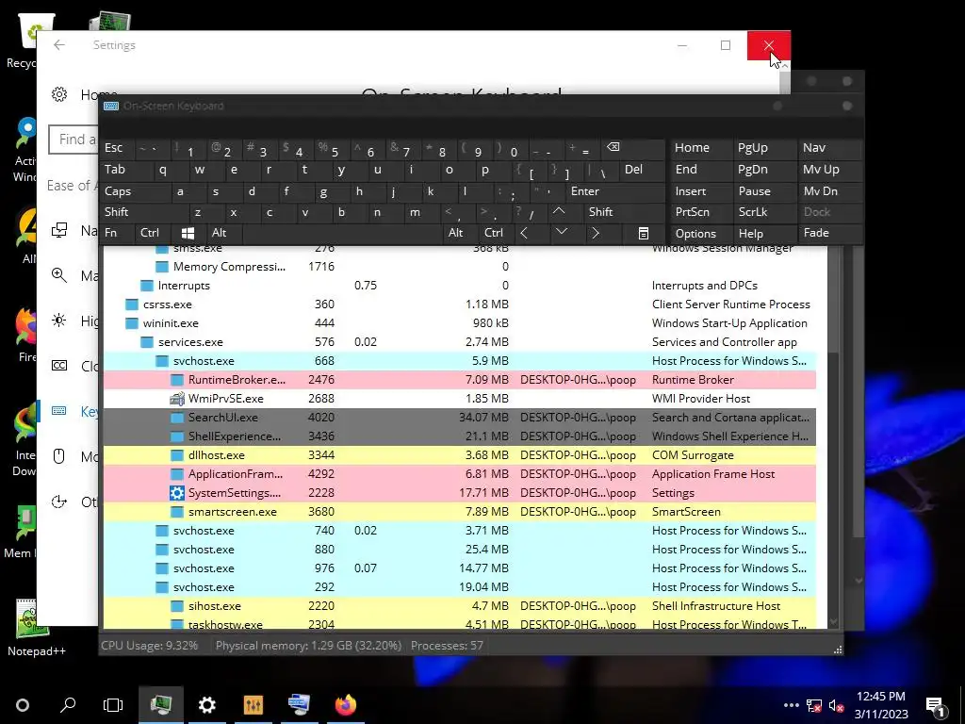965x724 pixels.
Task: Click the Esc key on keyboard
Action: [117, 148]
